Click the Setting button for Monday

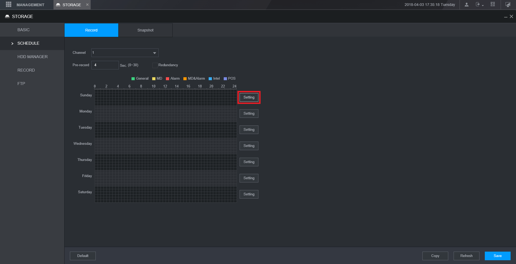pyautogui.click(x=249, y=114)
